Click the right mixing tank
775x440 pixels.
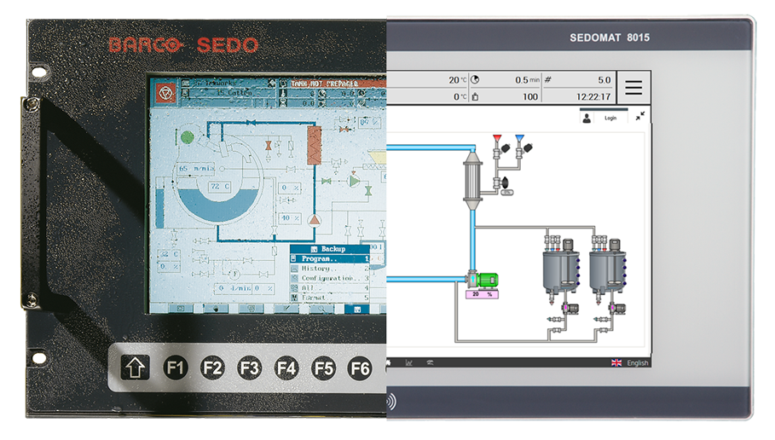click(607, 270)
